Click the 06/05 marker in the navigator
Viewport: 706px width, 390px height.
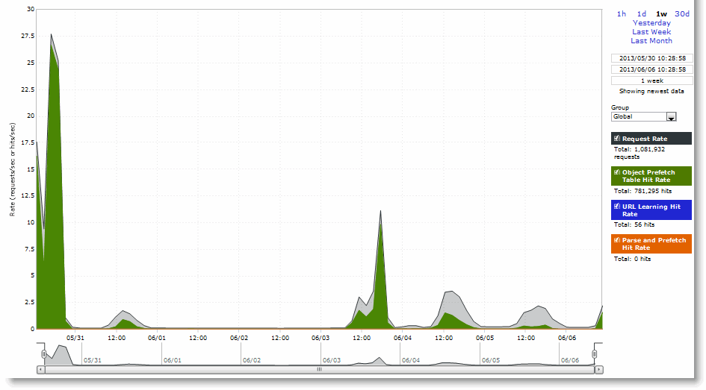tap(491, 360)
